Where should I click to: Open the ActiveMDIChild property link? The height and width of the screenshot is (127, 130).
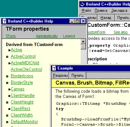click(x=25, y=63)
